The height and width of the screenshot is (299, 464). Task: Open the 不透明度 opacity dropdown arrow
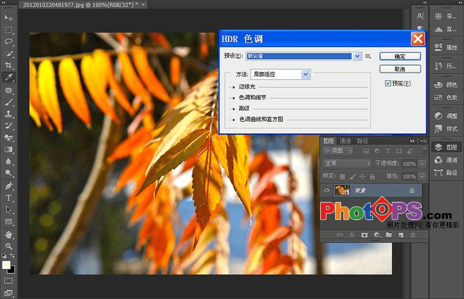click(422, 164)
